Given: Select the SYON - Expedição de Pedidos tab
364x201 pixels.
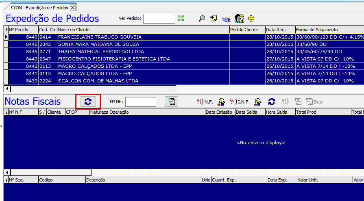Looking at the screenshot, I should point(39,8).
